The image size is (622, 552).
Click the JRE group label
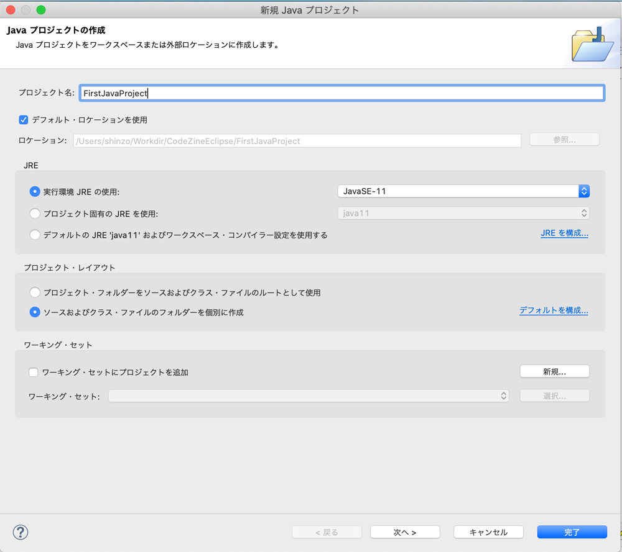[31, 166]
